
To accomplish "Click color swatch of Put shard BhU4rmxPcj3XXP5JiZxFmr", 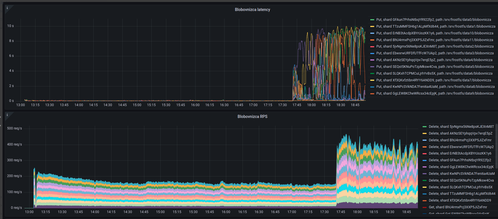I will [x=372, y=40].
